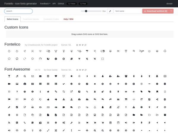This screenshot has width=178, height=133.
Task: Open the API link in the navbar
Action: point(54,4)
